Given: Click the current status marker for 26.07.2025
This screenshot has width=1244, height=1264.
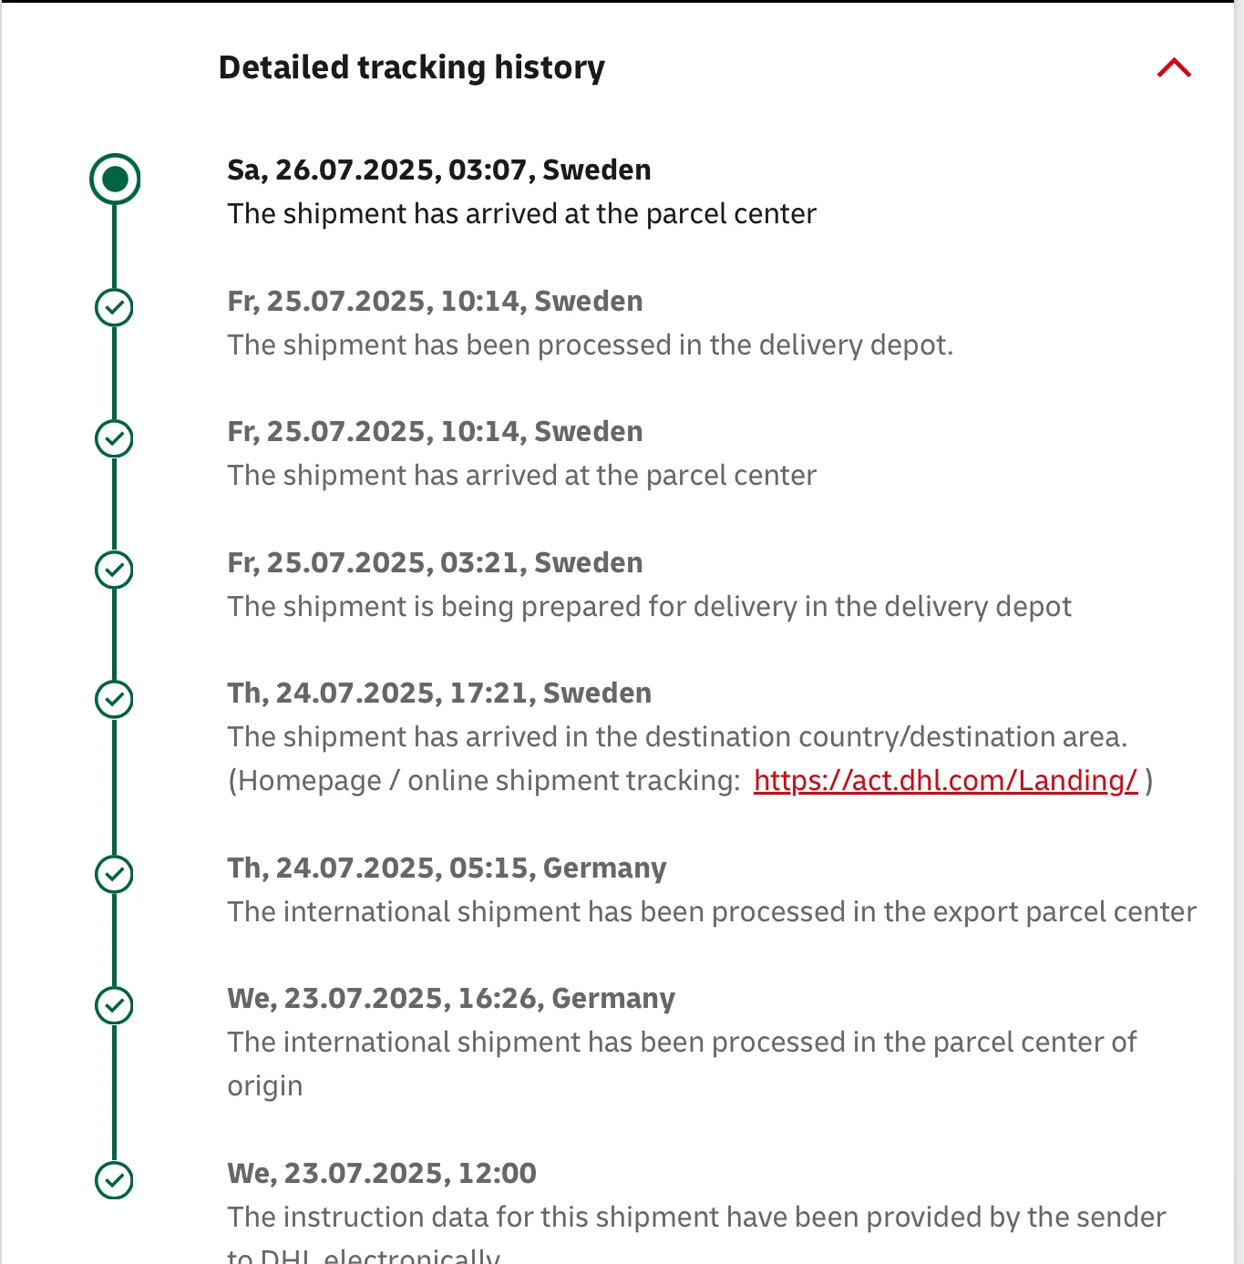Looking at the screenshot, I should (115, 179).
